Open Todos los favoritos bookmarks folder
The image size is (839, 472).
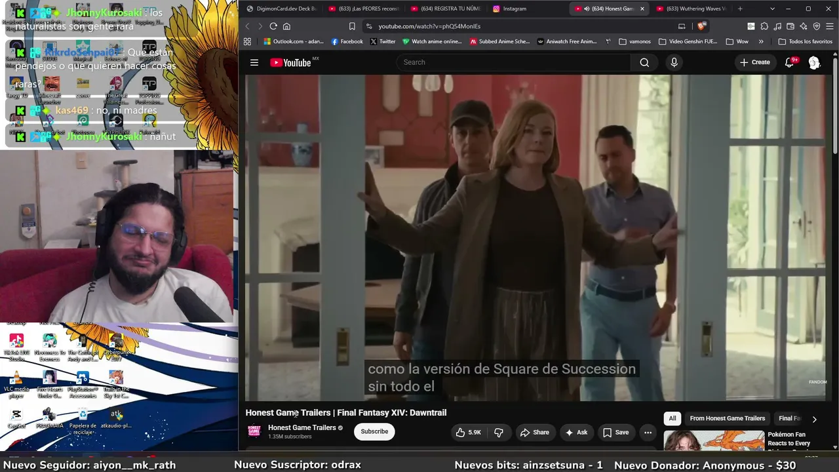coord(805,41)
